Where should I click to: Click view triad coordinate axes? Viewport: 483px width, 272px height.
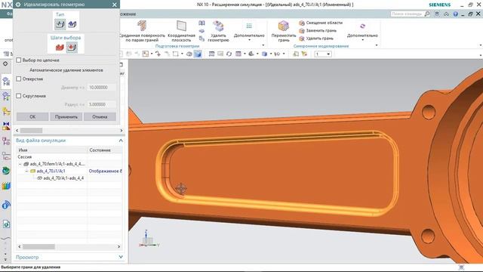click(149, 239)
